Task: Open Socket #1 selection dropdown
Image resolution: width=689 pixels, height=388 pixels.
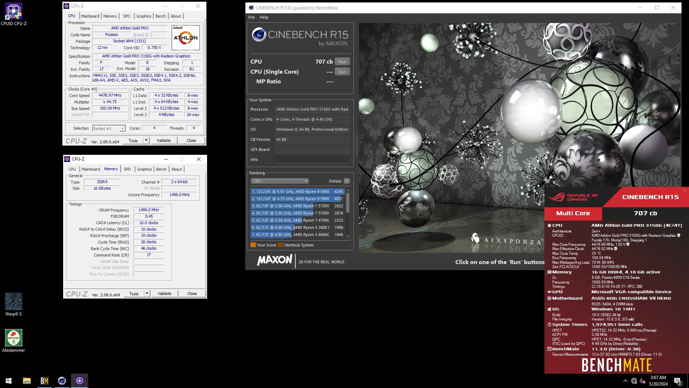Action: tap(109, 129)
